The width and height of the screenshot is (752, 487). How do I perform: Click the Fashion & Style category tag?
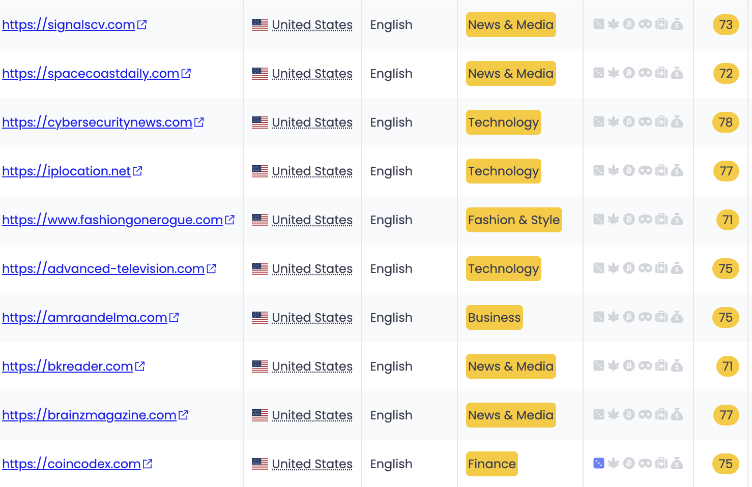[514, 220]
